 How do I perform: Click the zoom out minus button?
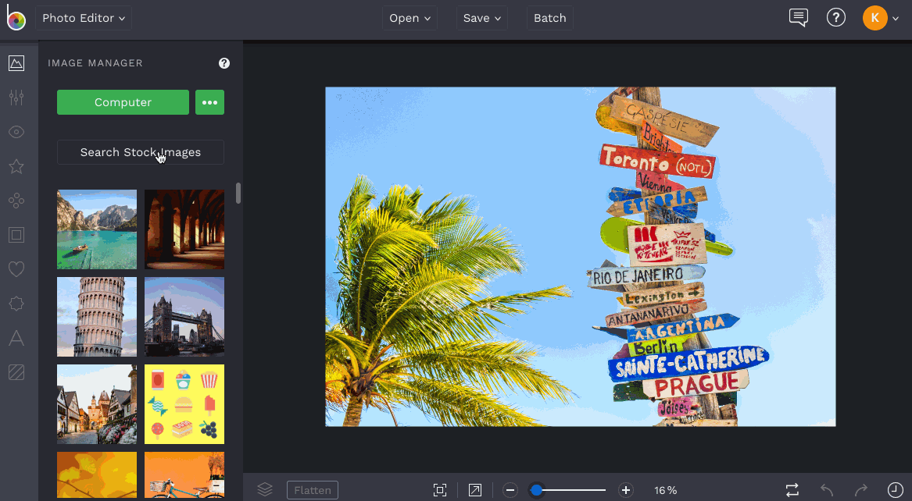click(x=510, y=490)
